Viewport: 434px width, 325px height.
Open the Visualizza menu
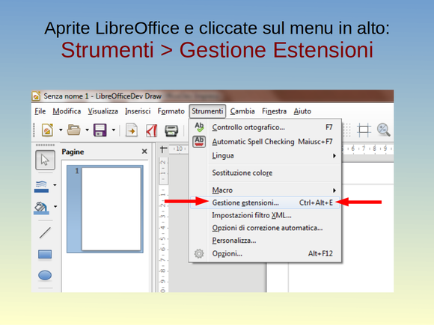pyautogui.click(x=103, y=111)
